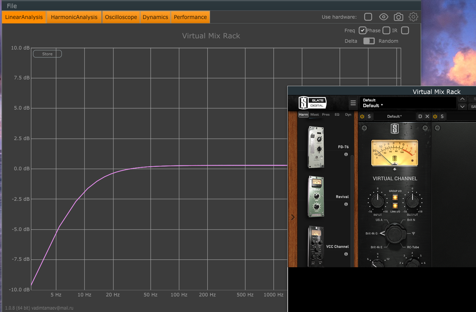Open the first slot's Default* preset dropdown
This screenshot has height=312, width=476.
tap(394, 116)
